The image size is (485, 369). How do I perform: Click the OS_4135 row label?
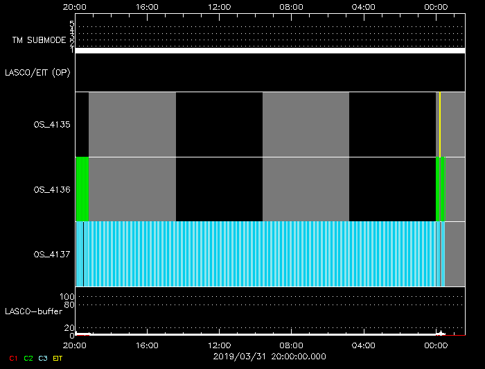[x=52, y=125]
